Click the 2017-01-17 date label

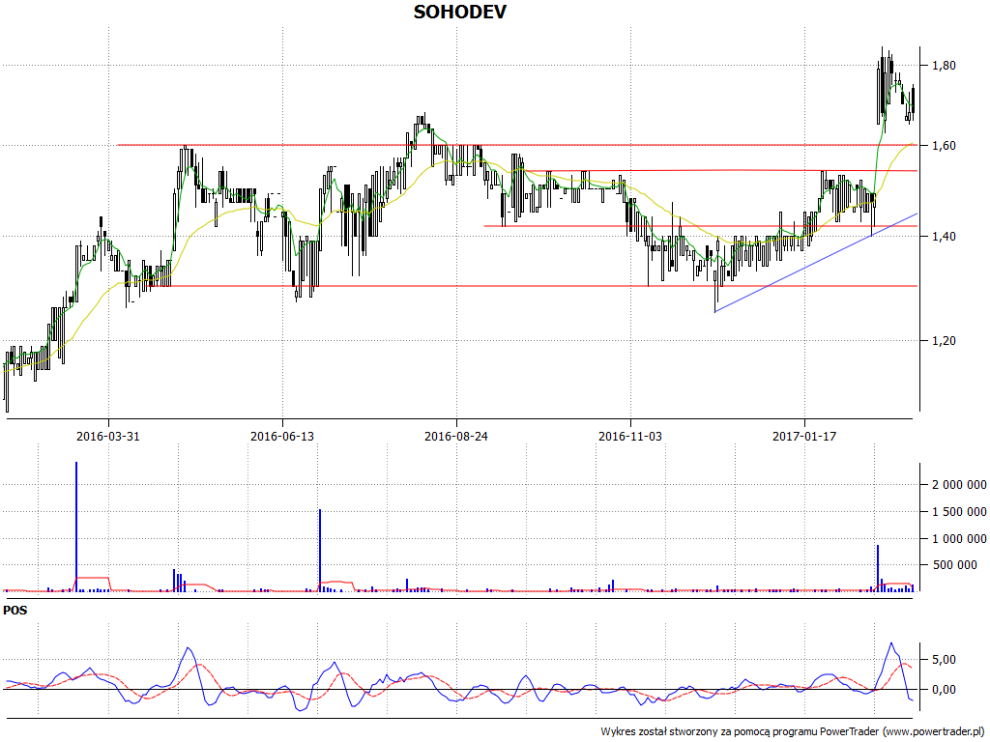click(x=804, y=436)
